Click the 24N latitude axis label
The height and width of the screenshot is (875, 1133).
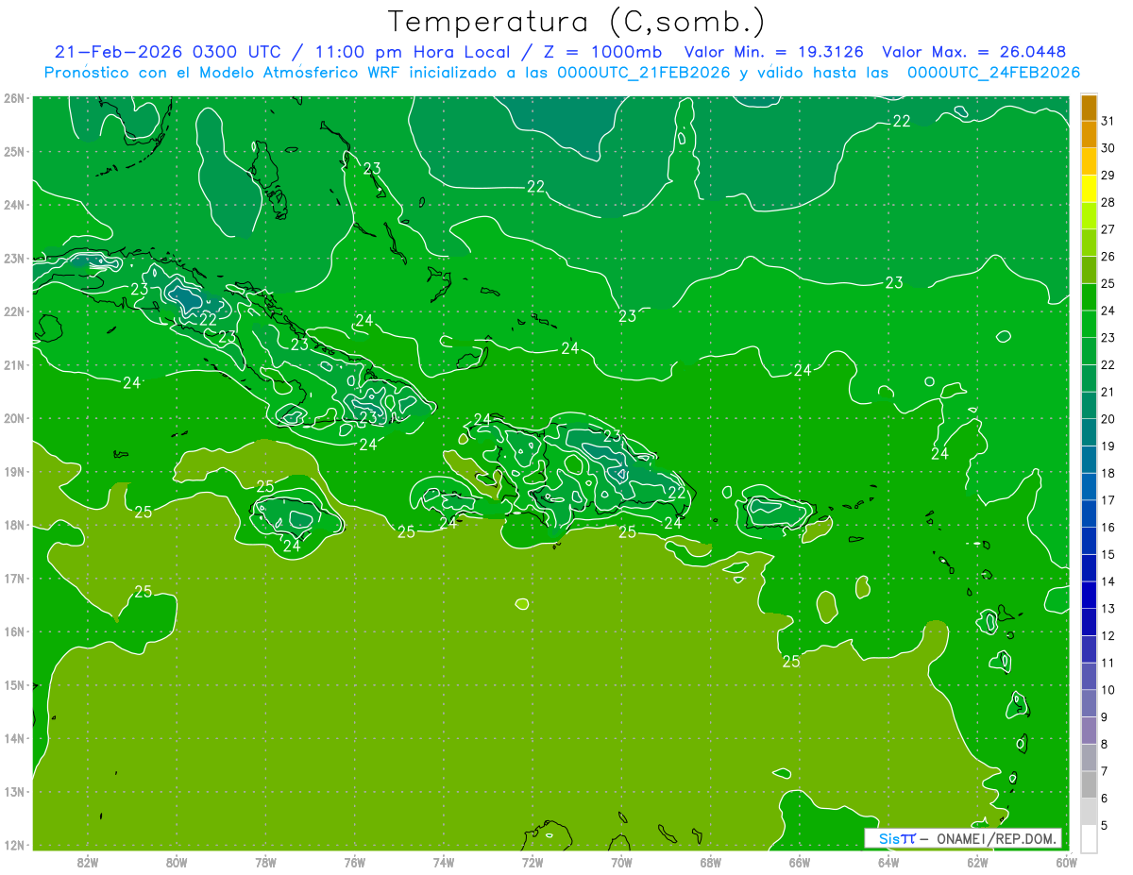click(x=14, y=205)
